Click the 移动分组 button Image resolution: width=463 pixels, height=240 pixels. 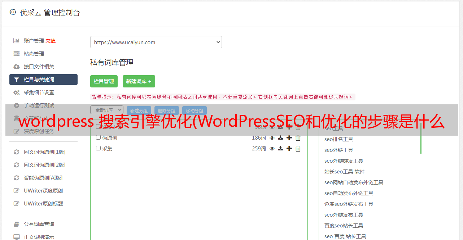tap(195, 111)
